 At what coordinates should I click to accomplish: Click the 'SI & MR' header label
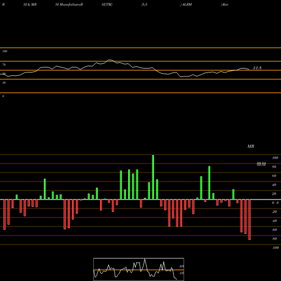pyautogui.click(x=30, y=4)
